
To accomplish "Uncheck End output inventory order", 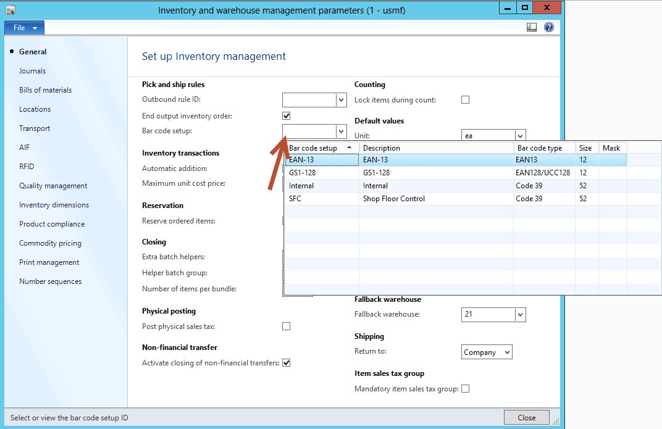I will pos(286,115).
